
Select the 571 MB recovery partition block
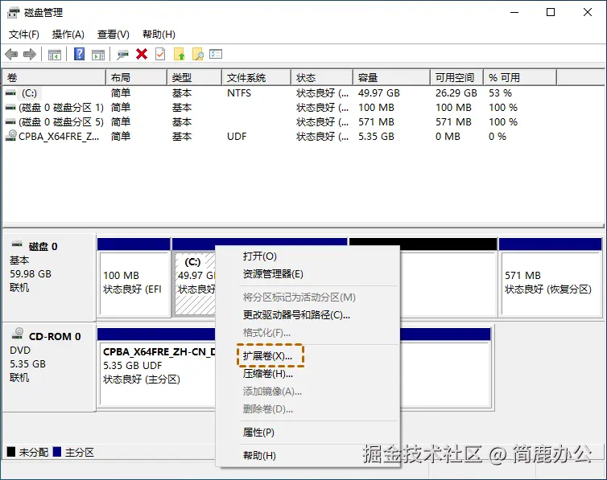pos(551,278)
